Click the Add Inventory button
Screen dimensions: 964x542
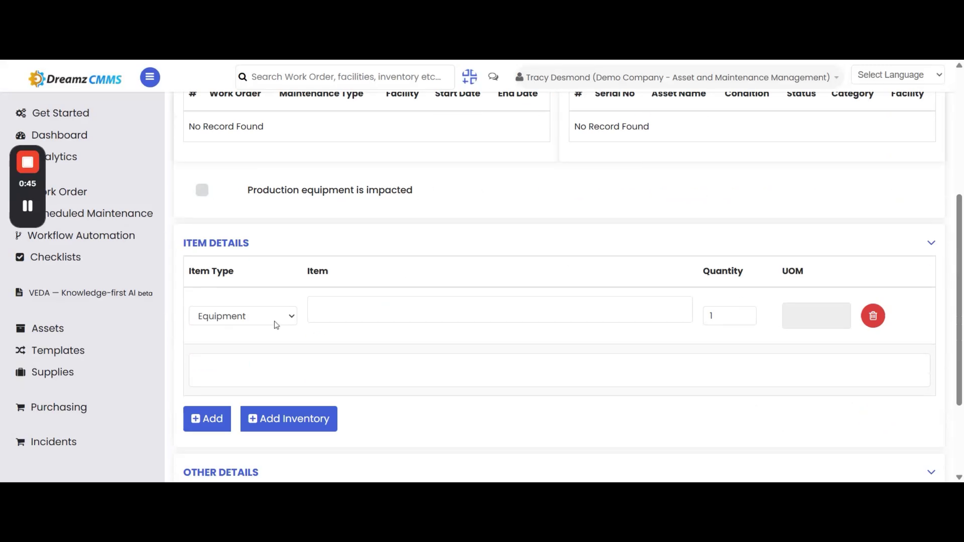[289, 419]
